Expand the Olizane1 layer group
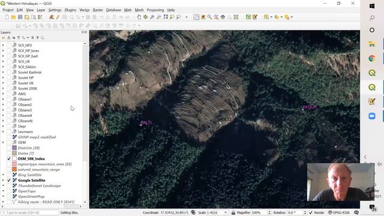This screenshot has width=384, height=216. click(x=3, y=99)
